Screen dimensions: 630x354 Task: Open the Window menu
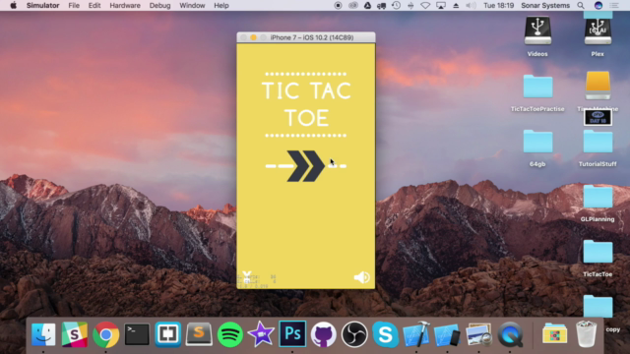(192, 5)
